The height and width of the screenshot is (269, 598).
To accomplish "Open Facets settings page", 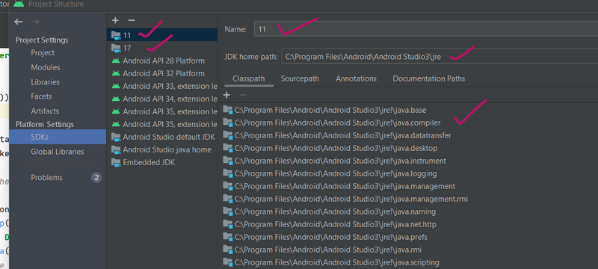I will coord(41,96).
